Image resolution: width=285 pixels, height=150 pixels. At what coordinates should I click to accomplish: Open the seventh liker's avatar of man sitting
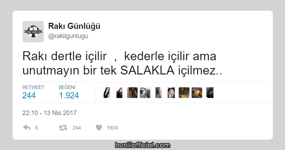click(184, 93)
